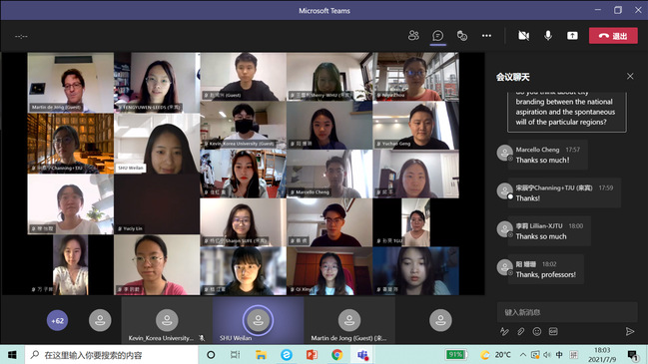This screenshot has height=364, width=648.
Task: Expand hidden system tray icons chevron
Action: tap(523, 354)
